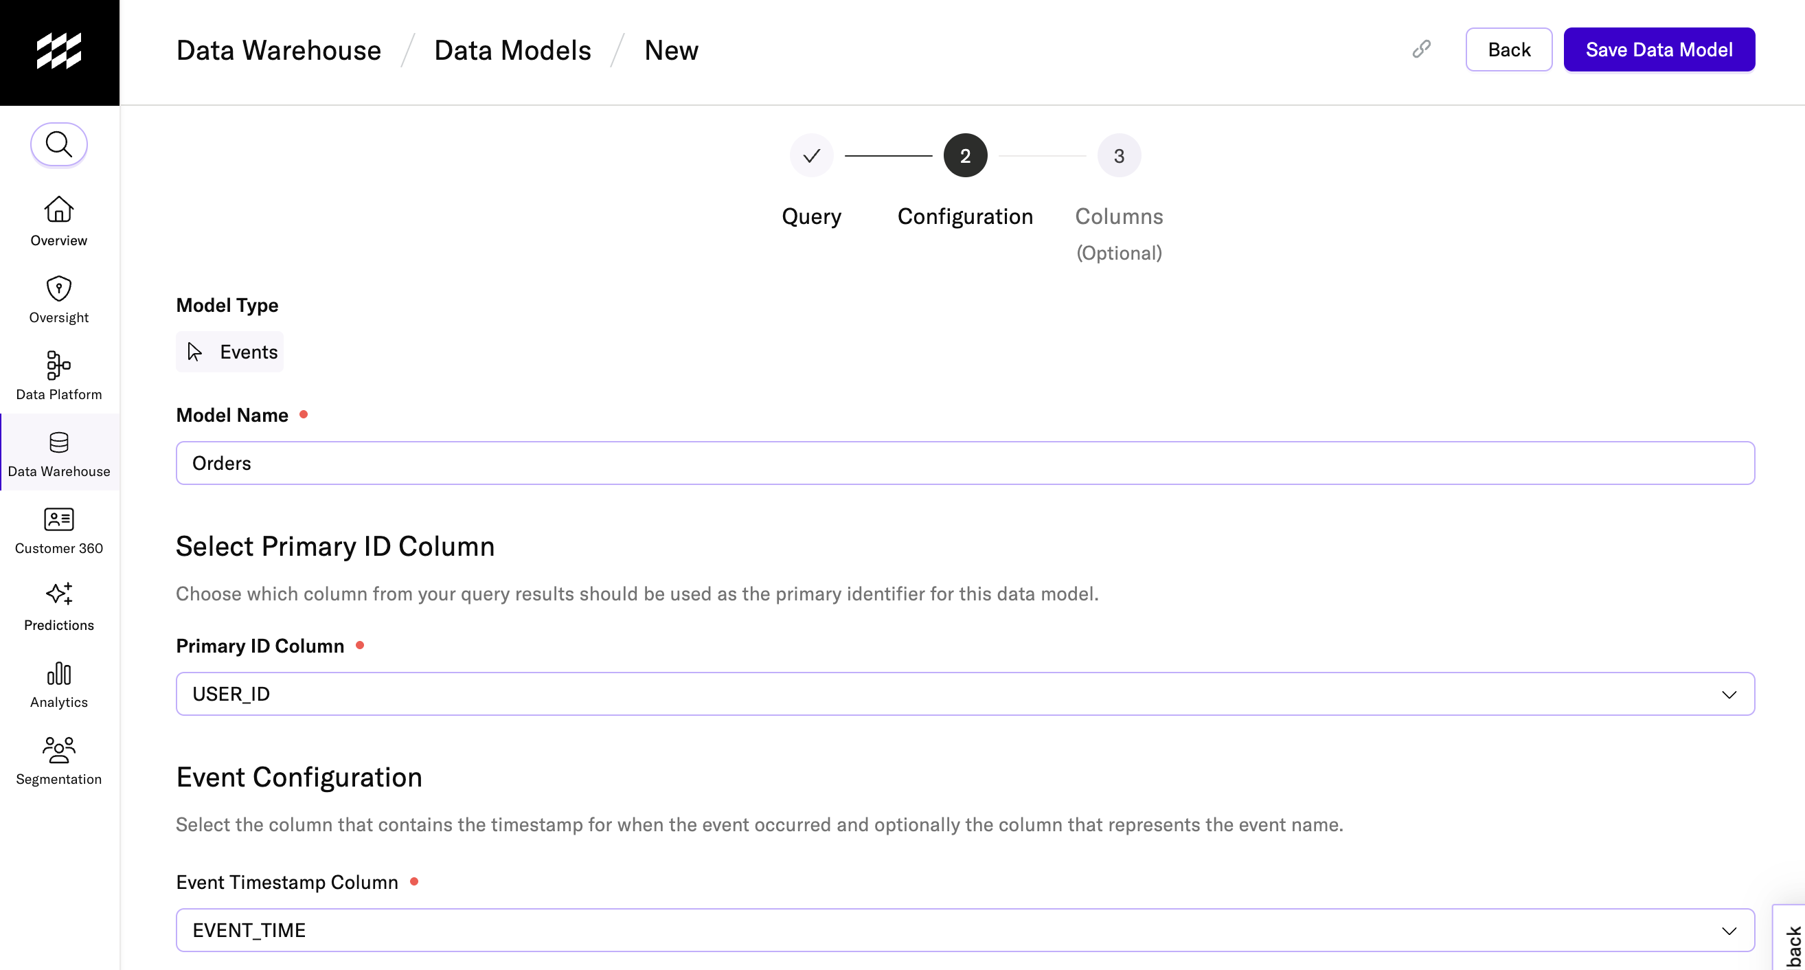
Task: Open Predictions sparkle icon
Action: [x=59, y=594]
